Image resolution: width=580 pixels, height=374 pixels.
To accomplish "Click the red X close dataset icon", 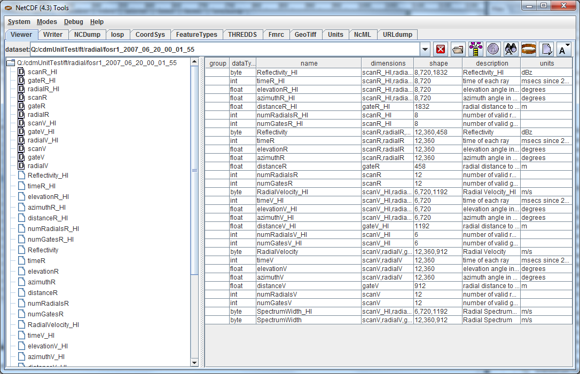I will [x=441, y=49].
